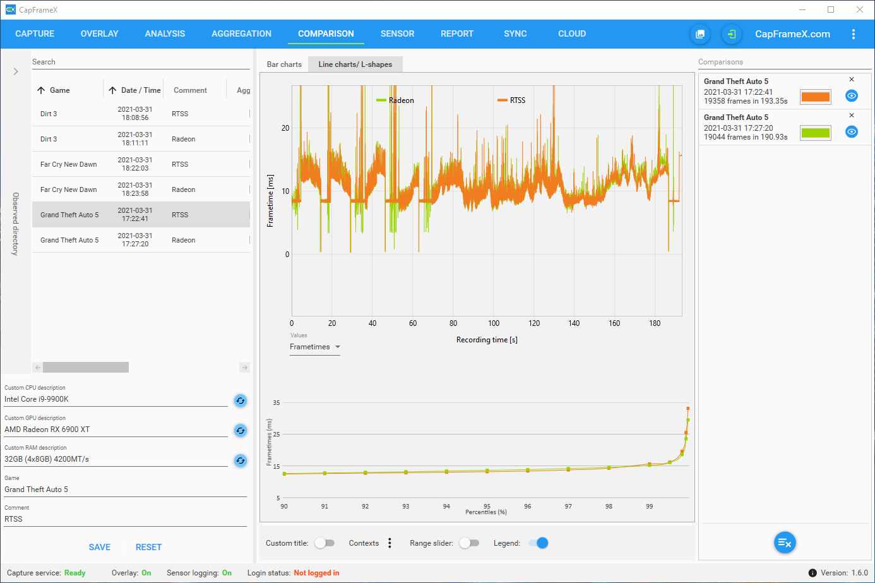The width and height of the screenshot is (875, 583).
Task: Select the Far Cry New Dawn Radeon record
Action: pyautogui.click(x=141, y=189)
